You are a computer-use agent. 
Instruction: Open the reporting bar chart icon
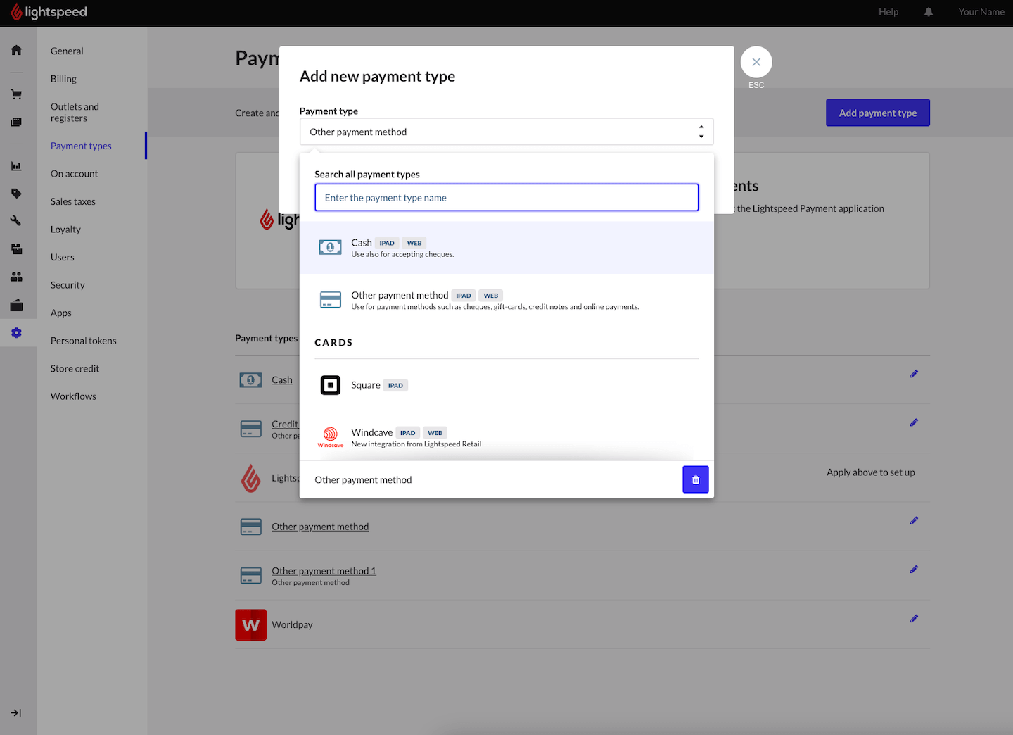[x=16, y=166]
